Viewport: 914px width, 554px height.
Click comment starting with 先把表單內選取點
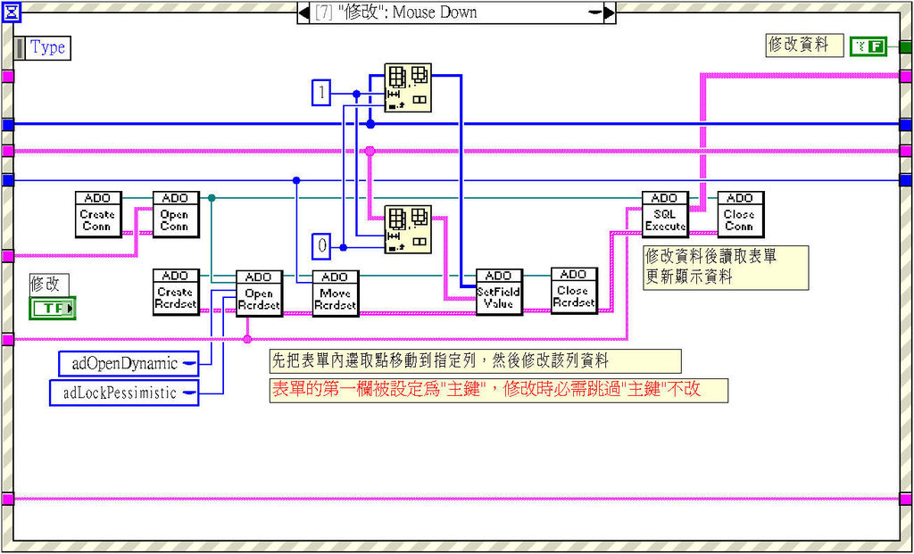(475, 361)
